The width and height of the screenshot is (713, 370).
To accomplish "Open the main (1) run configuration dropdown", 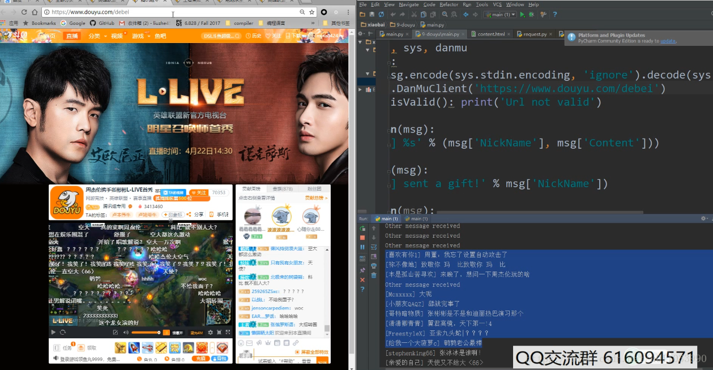I will click(x=500, y=15).
